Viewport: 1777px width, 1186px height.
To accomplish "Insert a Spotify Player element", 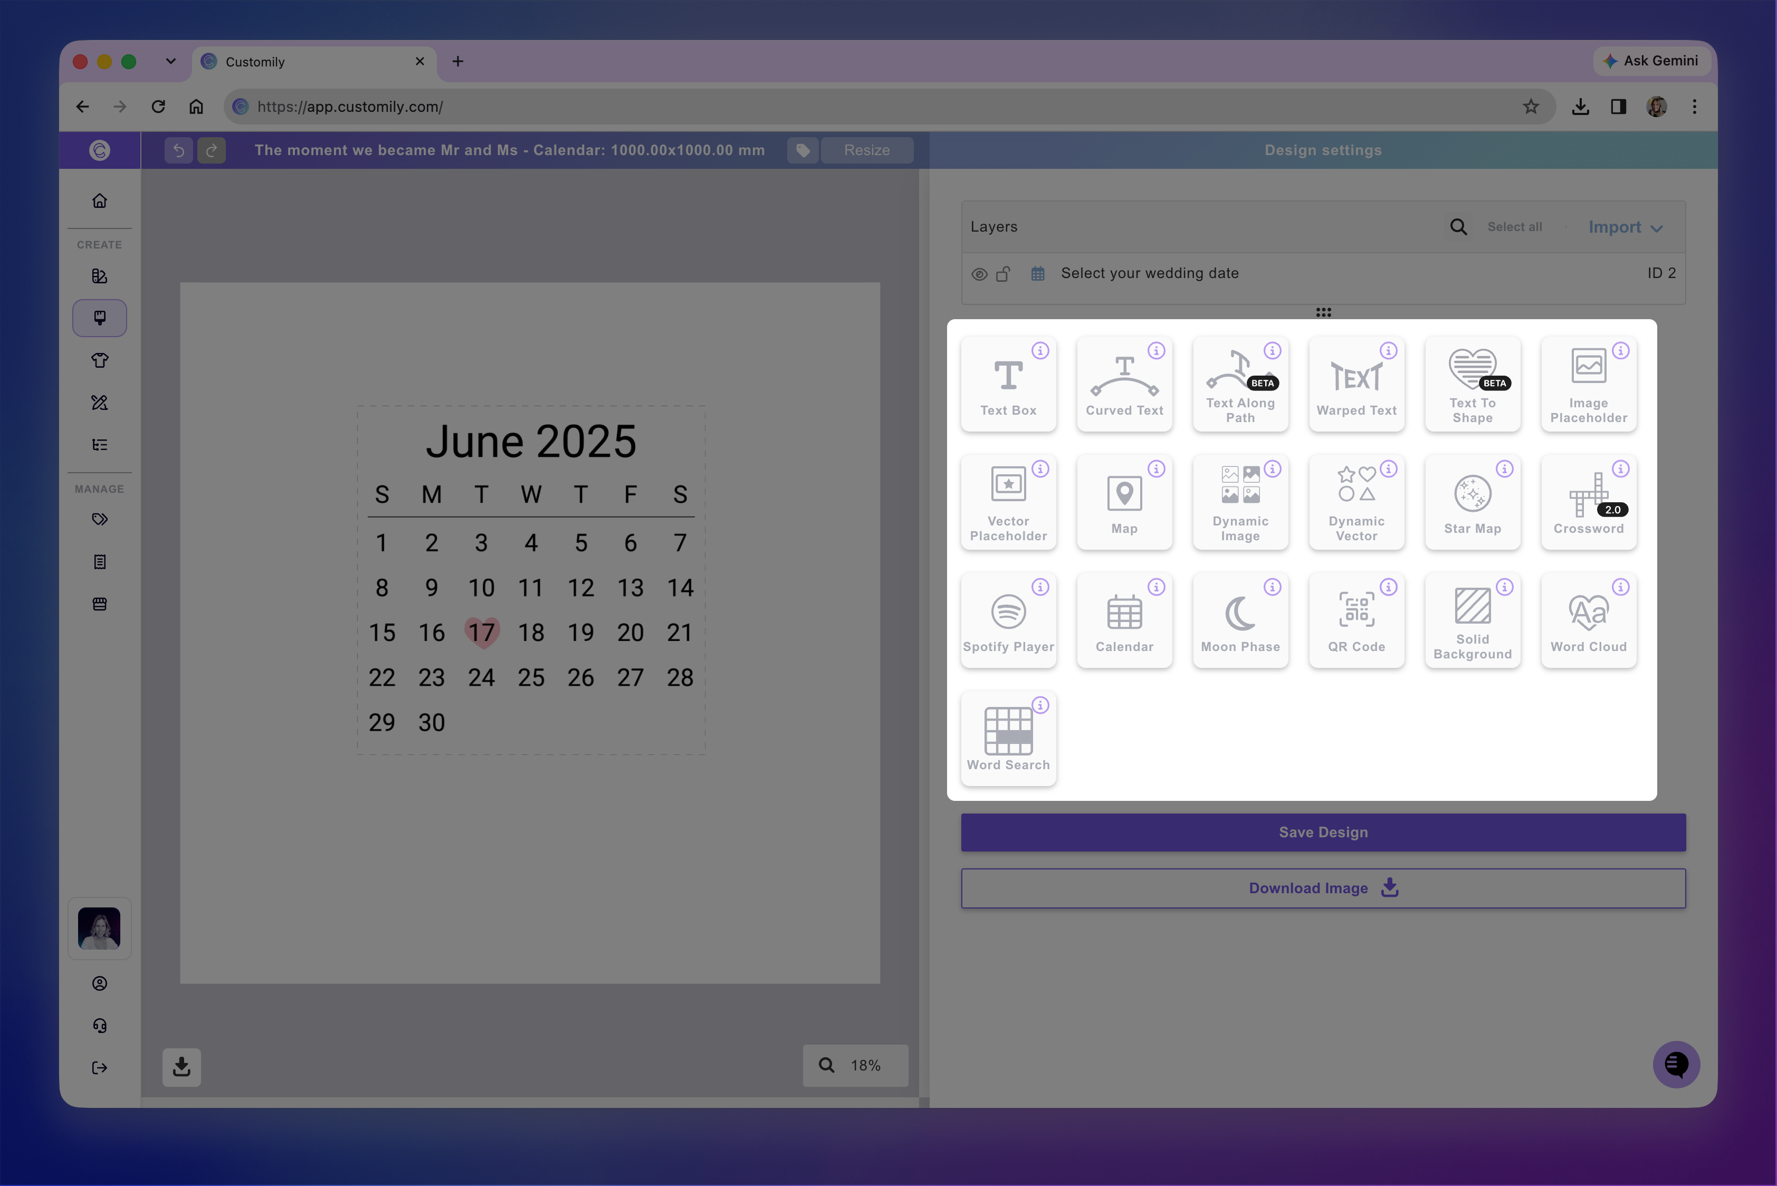I will [1008, 620].
